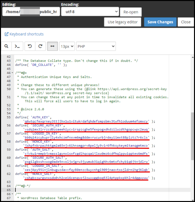Screen dimensions: 195x202
Task: Click the vertical scrollbar thumb
Action: 192,136
